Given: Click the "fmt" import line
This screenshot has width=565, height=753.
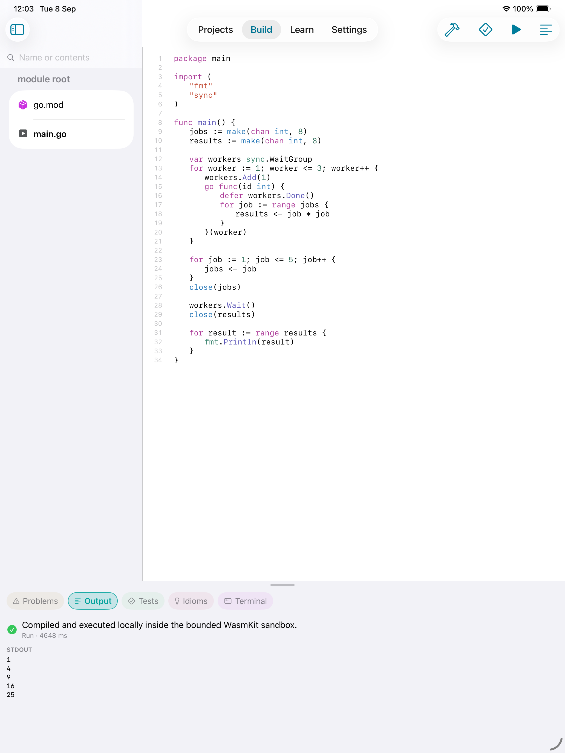Looking at the screenshot, I should pyautogui.click(x=201, y=86).
